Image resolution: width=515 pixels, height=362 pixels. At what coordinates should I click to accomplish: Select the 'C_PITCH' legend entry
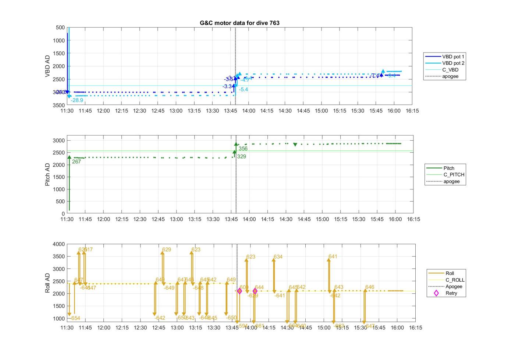coord(445,175)
